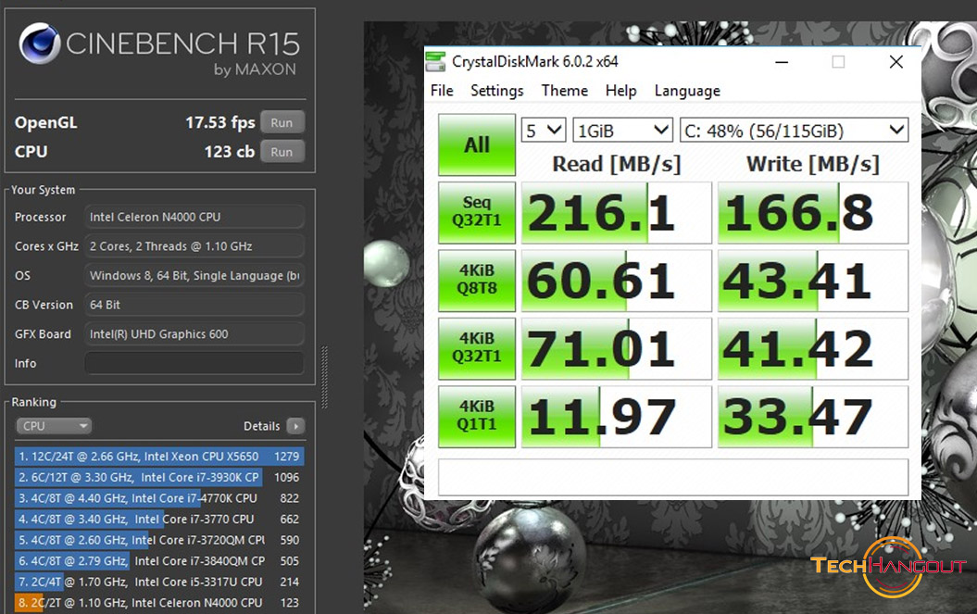
Task: Click the Seq read result 216.1
Action: click(x=616, y=213)
